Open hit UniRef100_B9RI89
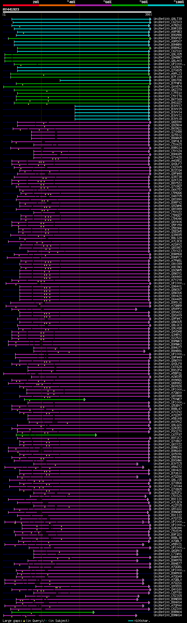The width and height of the screenshot is (187, 623). click(x=168, y=29)
